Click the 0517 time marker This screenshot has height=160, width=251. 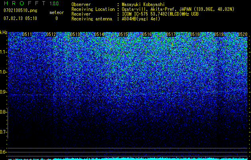coord(171,34)
